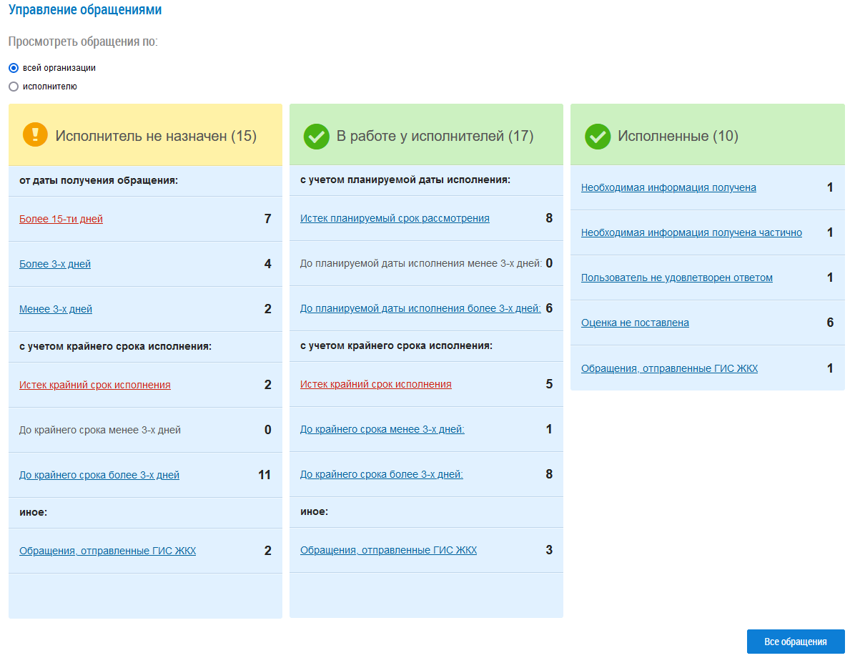The image size is (855, 658).
Task: Open 'Обращения, отправленные ГИС ЖКХ' in unassigned column
Action: coord(107,551)
